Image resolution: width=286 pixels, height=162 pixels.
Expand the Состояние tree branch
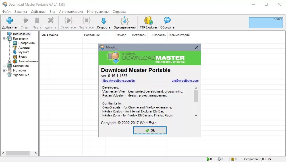[4, 66]
